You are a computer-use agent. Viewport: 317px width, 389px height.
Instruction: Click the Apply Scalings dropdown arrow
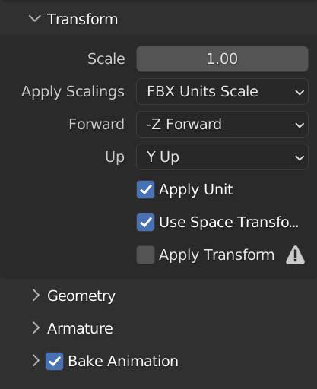pyautogui.click(x=300, y=92)
